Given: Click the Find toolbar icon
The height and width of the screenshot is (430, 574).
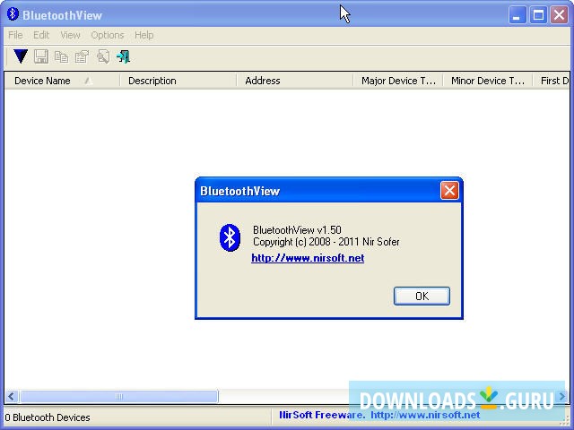Looking at the screenshot, I should (103, 56).
